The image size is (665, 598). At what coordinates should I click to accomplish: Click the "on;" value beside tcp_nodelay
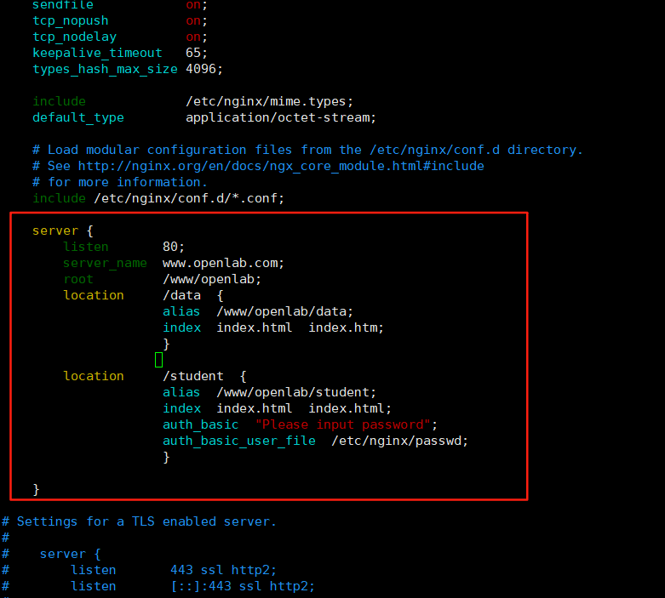[x=197, y=37]
